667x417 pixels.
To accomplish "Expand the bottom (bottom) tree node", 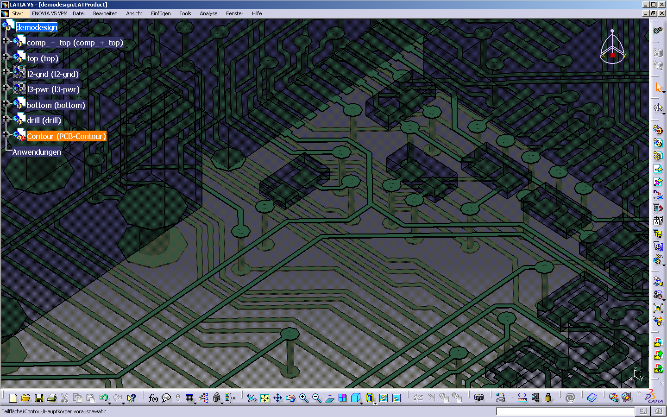I will tap(6, 103).
